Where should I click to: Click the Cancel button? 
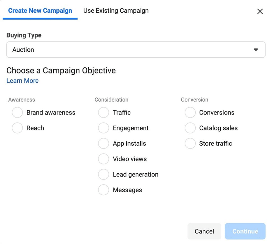204,231
